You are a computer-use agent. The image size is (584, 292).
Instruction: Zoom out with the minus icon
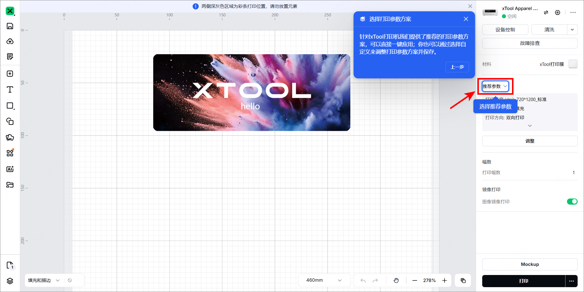[415, 280]
